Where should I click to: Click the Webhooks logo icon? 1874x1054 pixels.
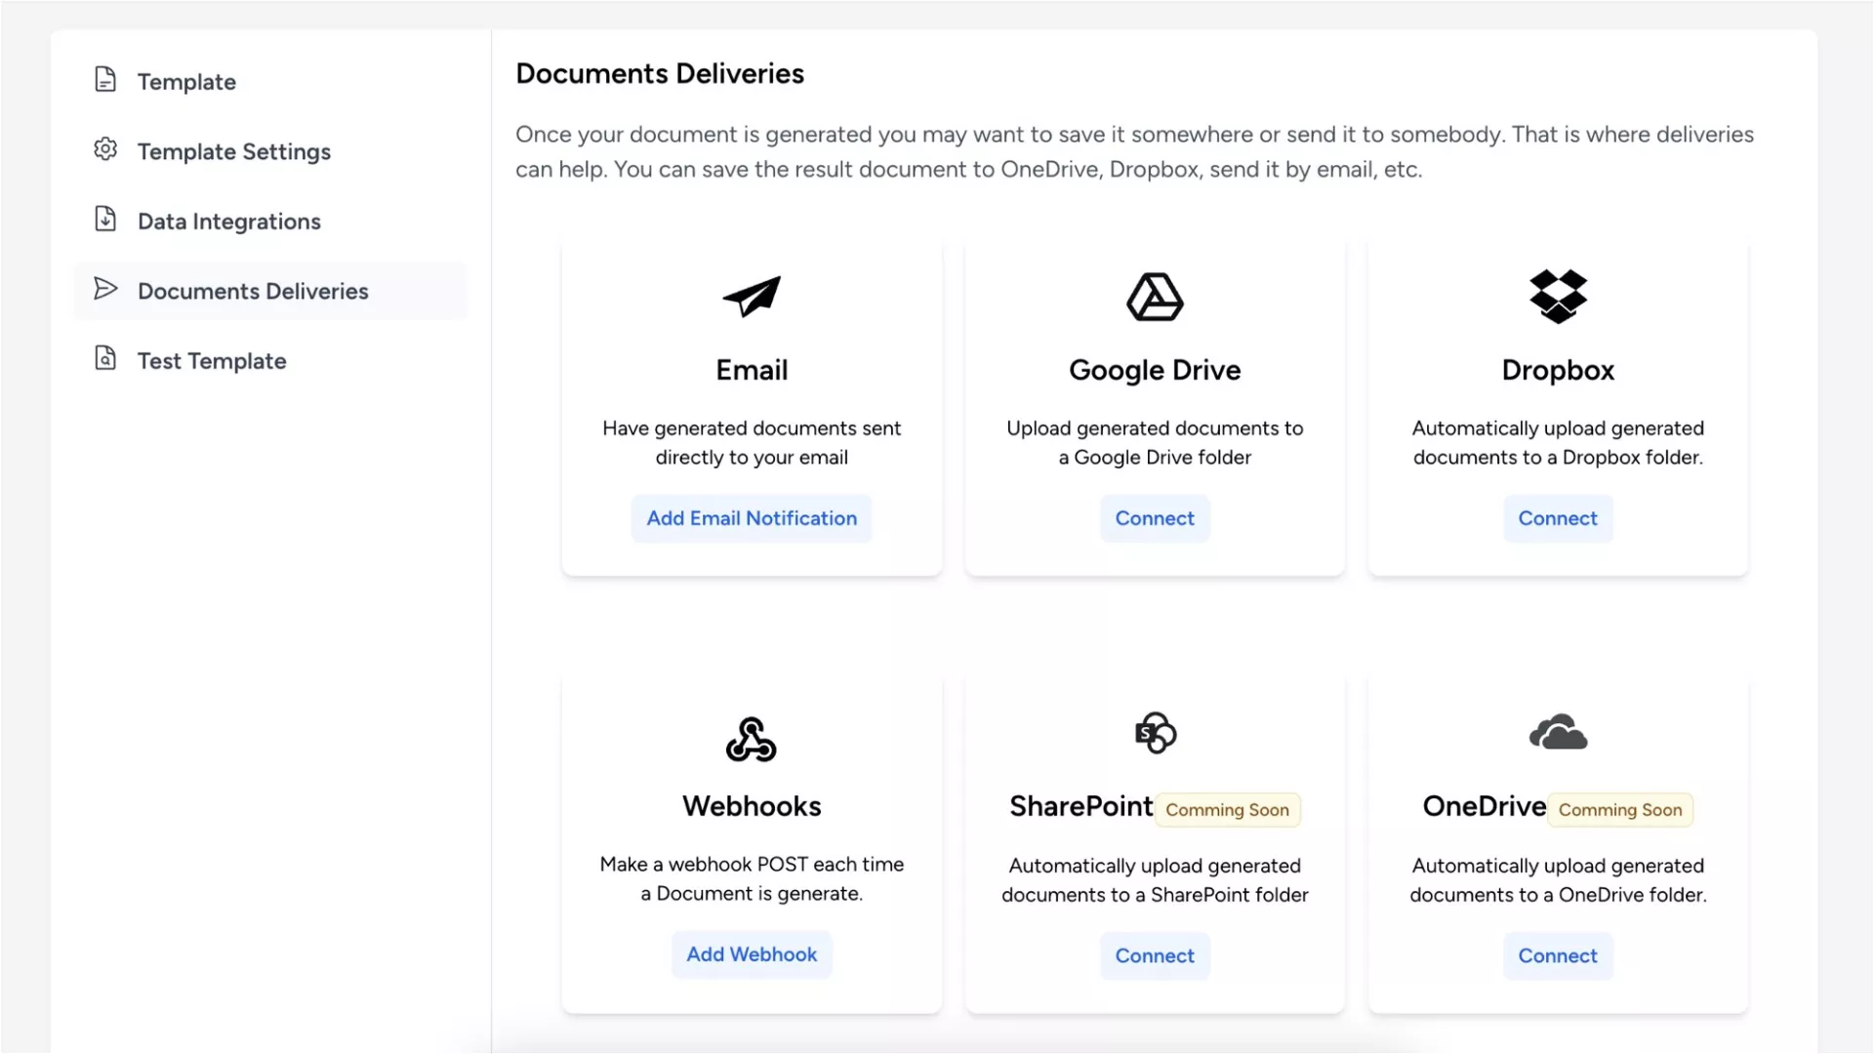pos(752,739)
